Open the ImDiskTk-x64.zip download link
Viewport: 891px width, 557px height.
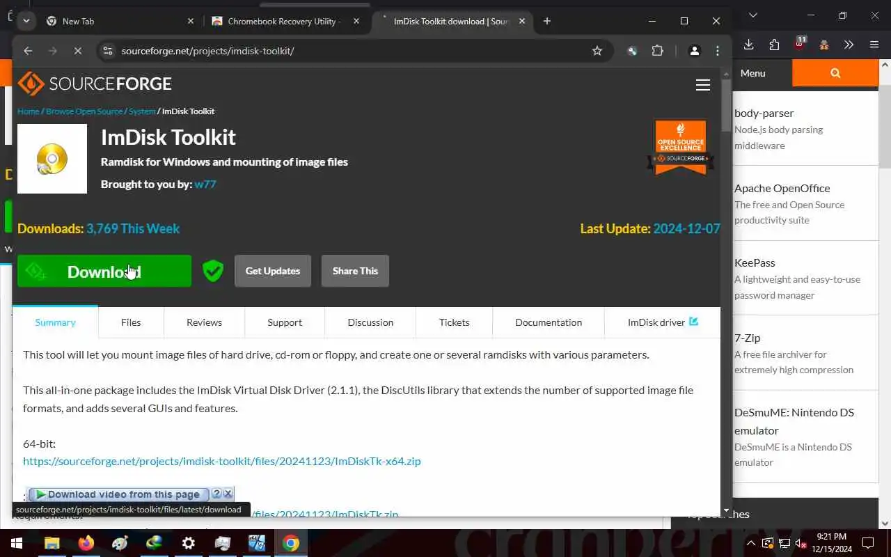(x=222, y=461)
